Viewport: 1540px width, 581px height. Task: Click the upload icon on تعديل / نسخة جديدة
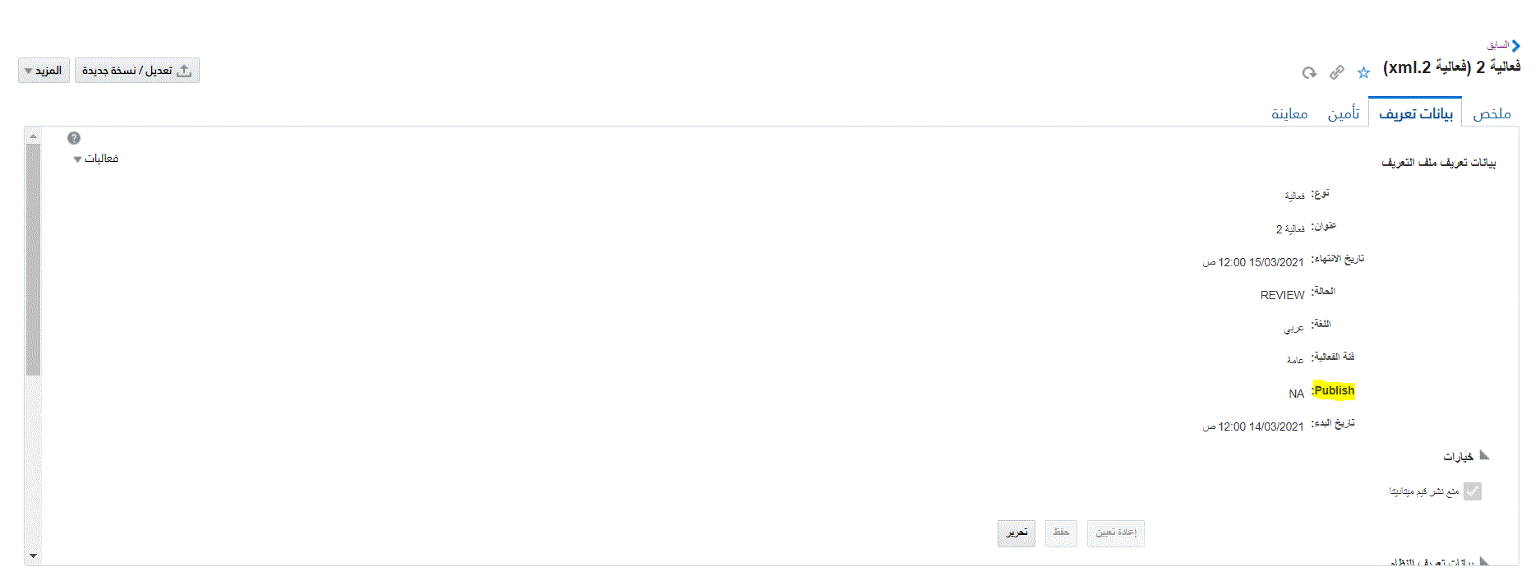(x=184, y=71)
